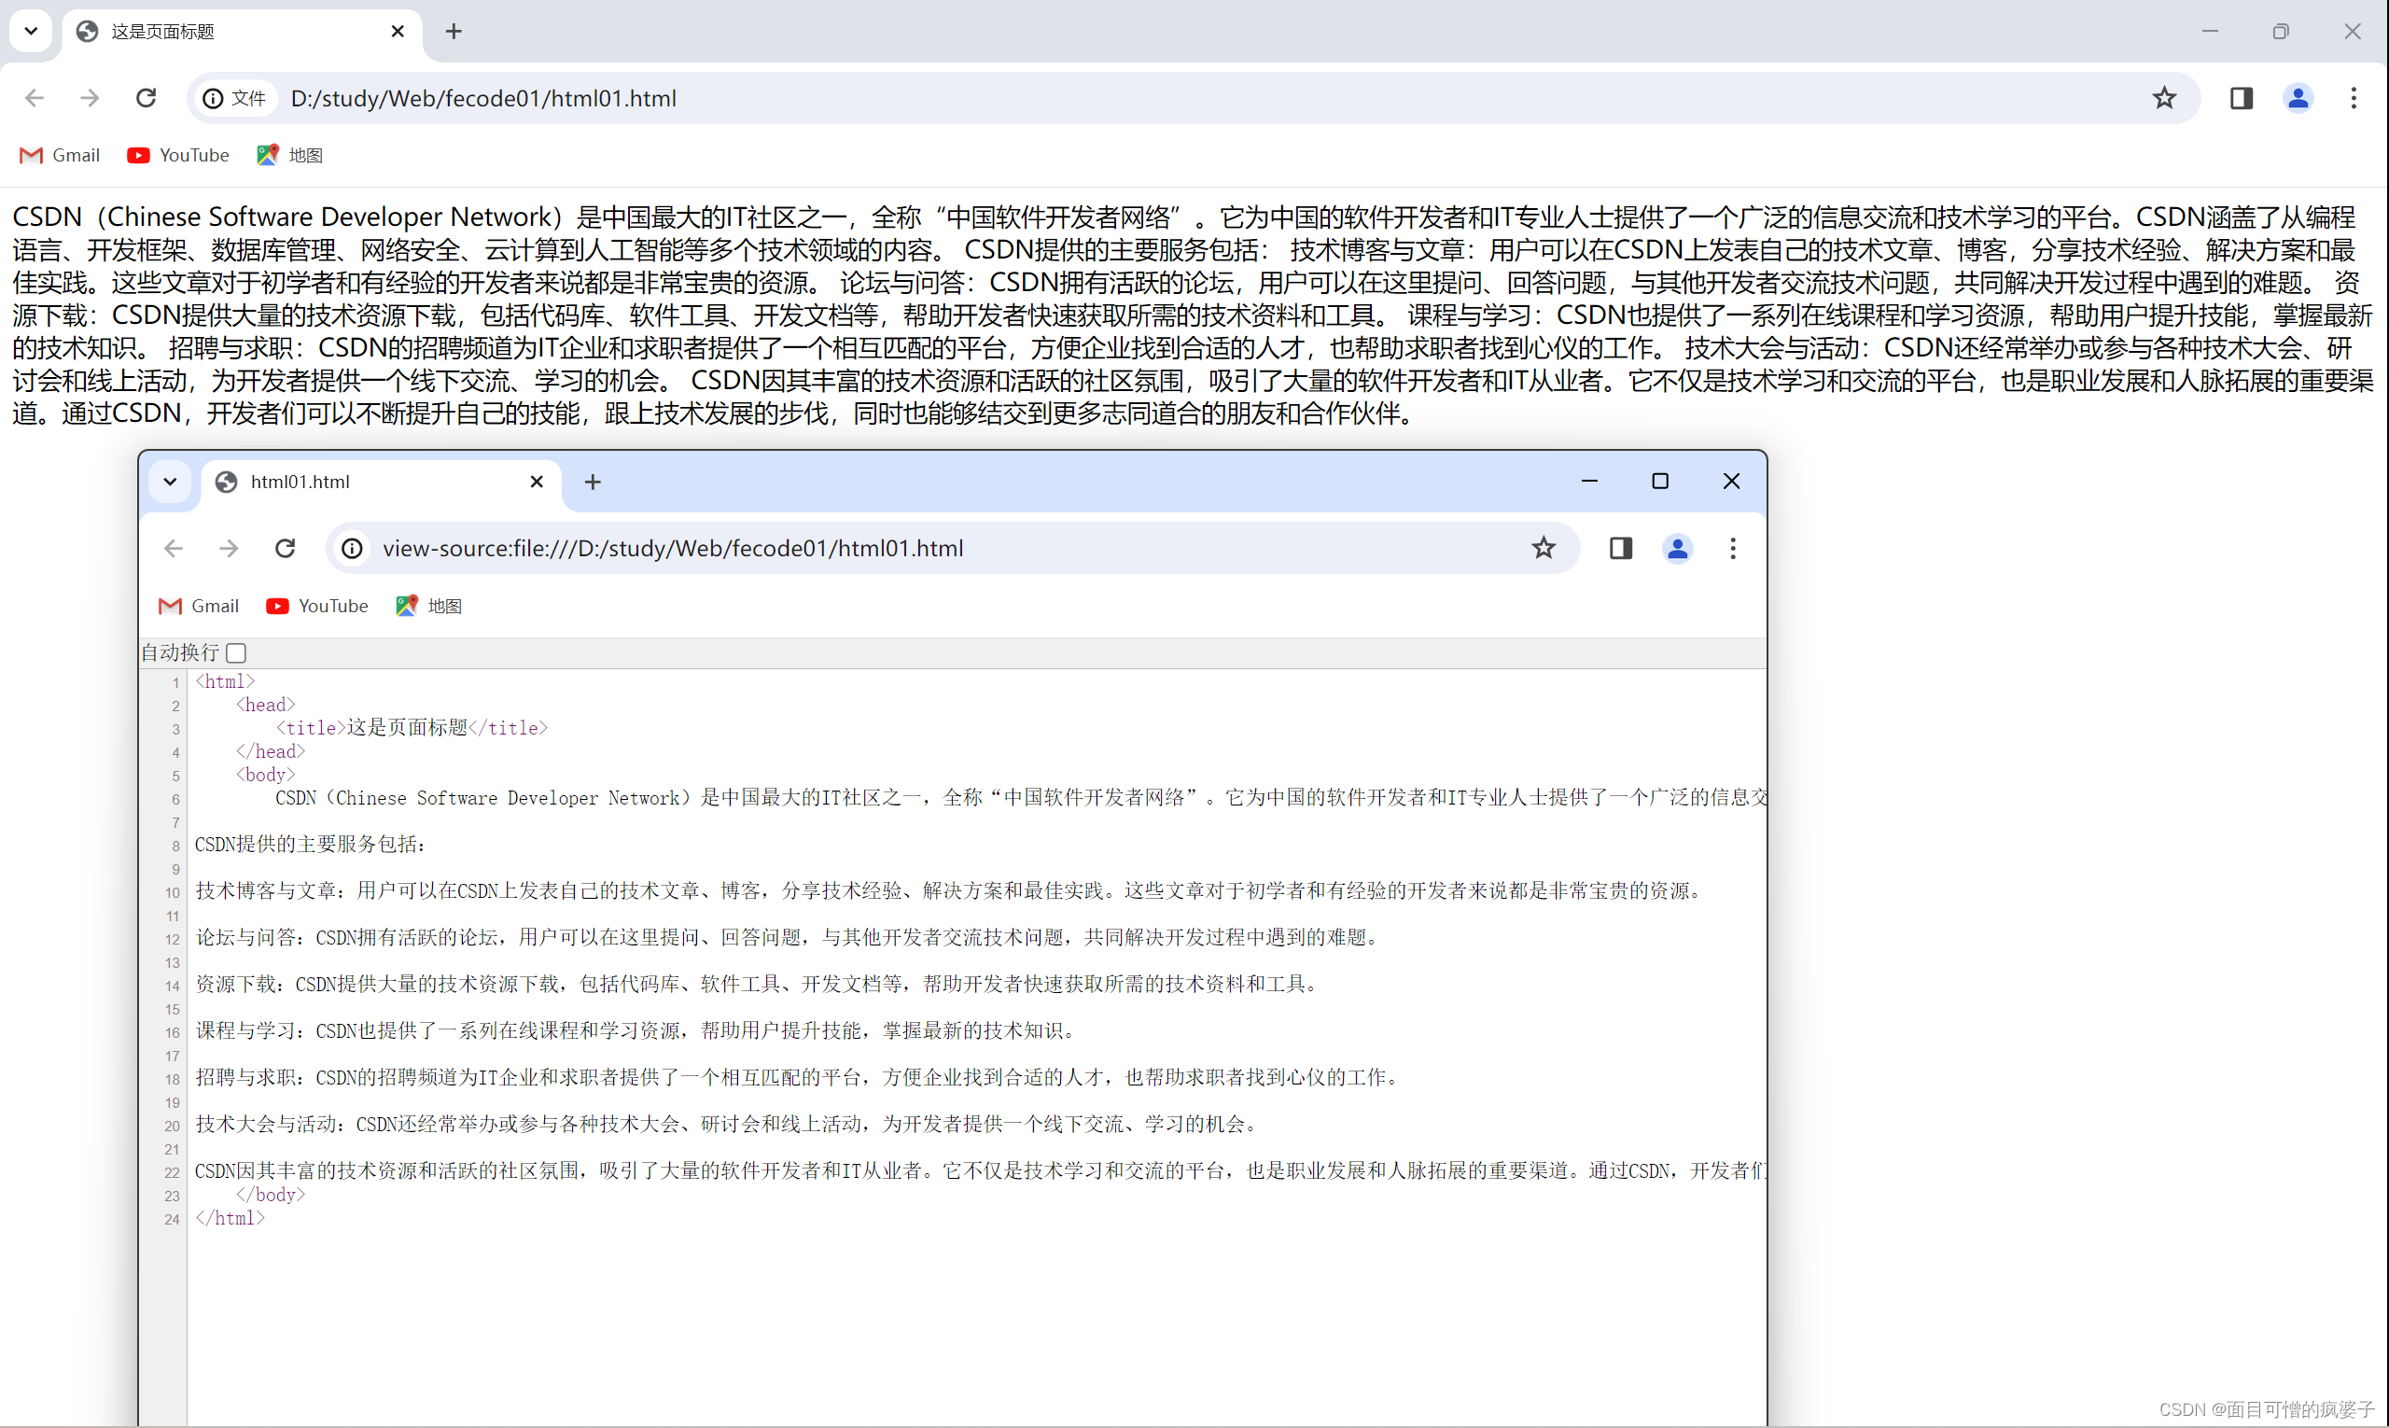Minimize the outer browser window

pyautogui.click(x=2210, y=32)
